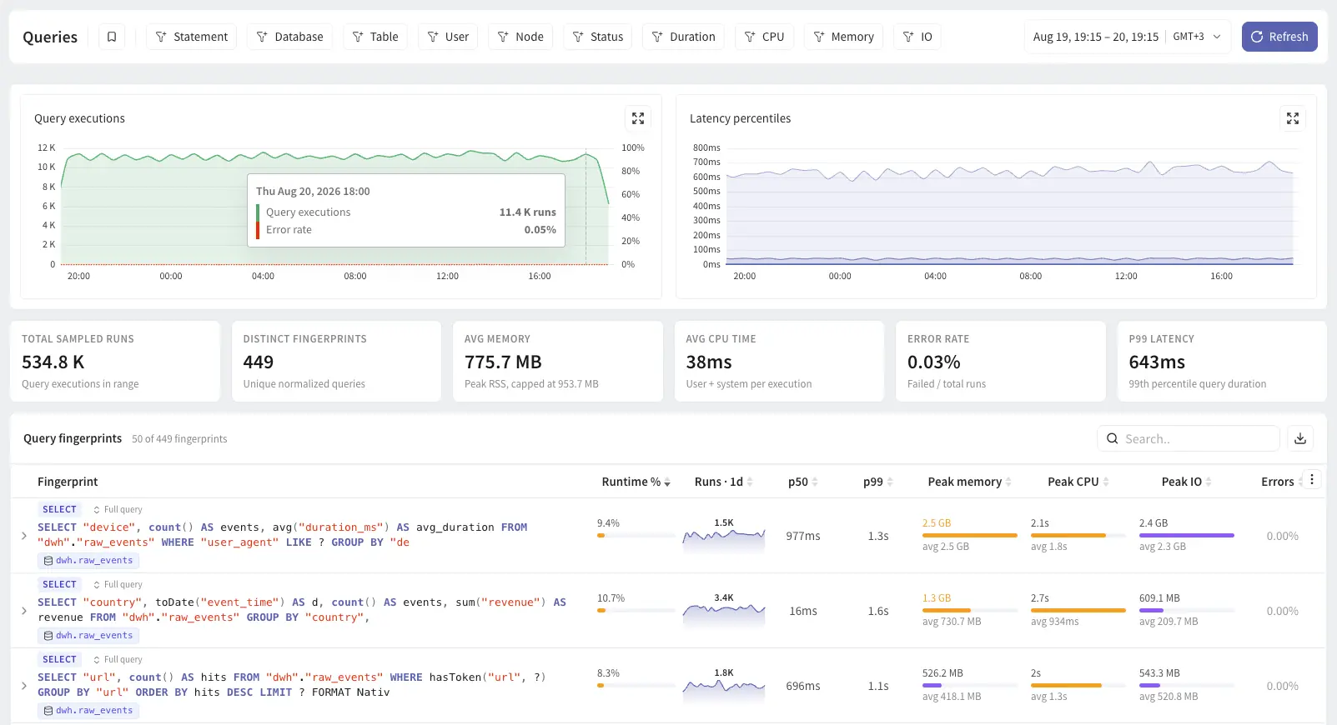Click SELECT badge of "country" query
1337x725 pixels.
(x=59, y=584)
